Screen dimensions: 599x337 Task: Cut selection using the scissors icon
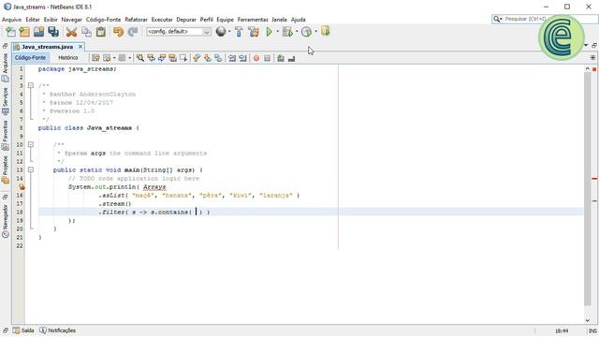coord(71,32)
